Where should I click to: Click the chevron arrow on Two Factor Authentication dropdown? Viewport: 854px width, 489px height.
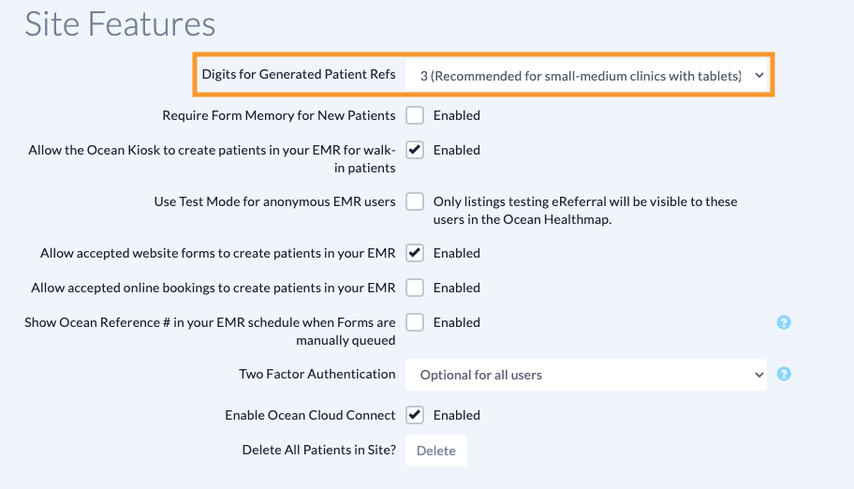click(x=759, y=375)
